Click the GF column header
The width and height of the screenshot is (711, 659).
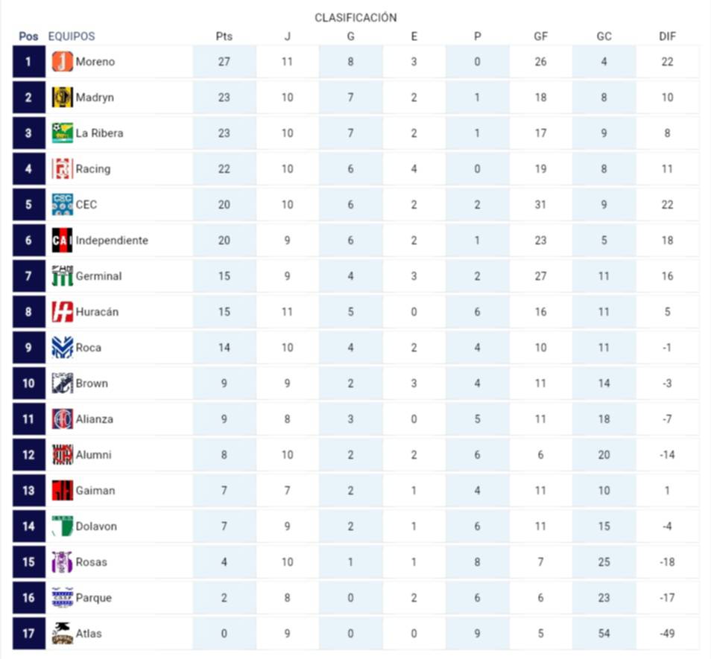(x=540, y=36)
